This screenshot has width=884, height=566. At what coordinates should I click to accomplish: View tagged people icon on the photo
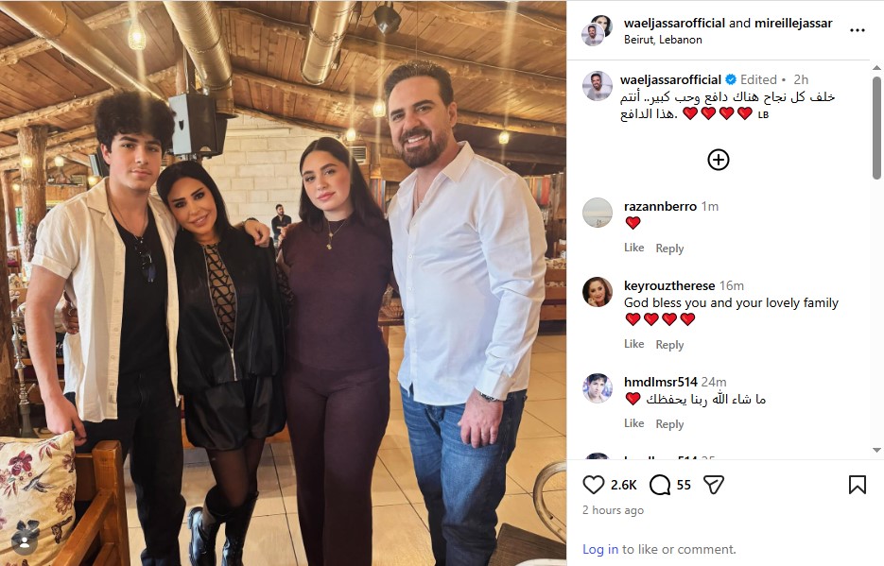click(25, 541)
